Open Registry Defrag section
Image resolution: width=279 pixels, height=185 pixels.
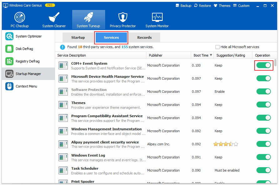point(28,61)
